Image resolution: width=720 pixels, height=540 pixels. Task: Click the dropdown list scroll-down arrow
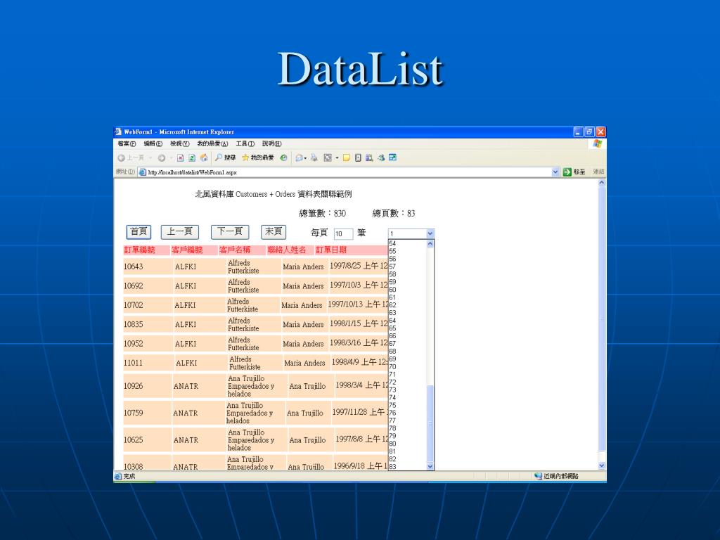pos(430,467)
